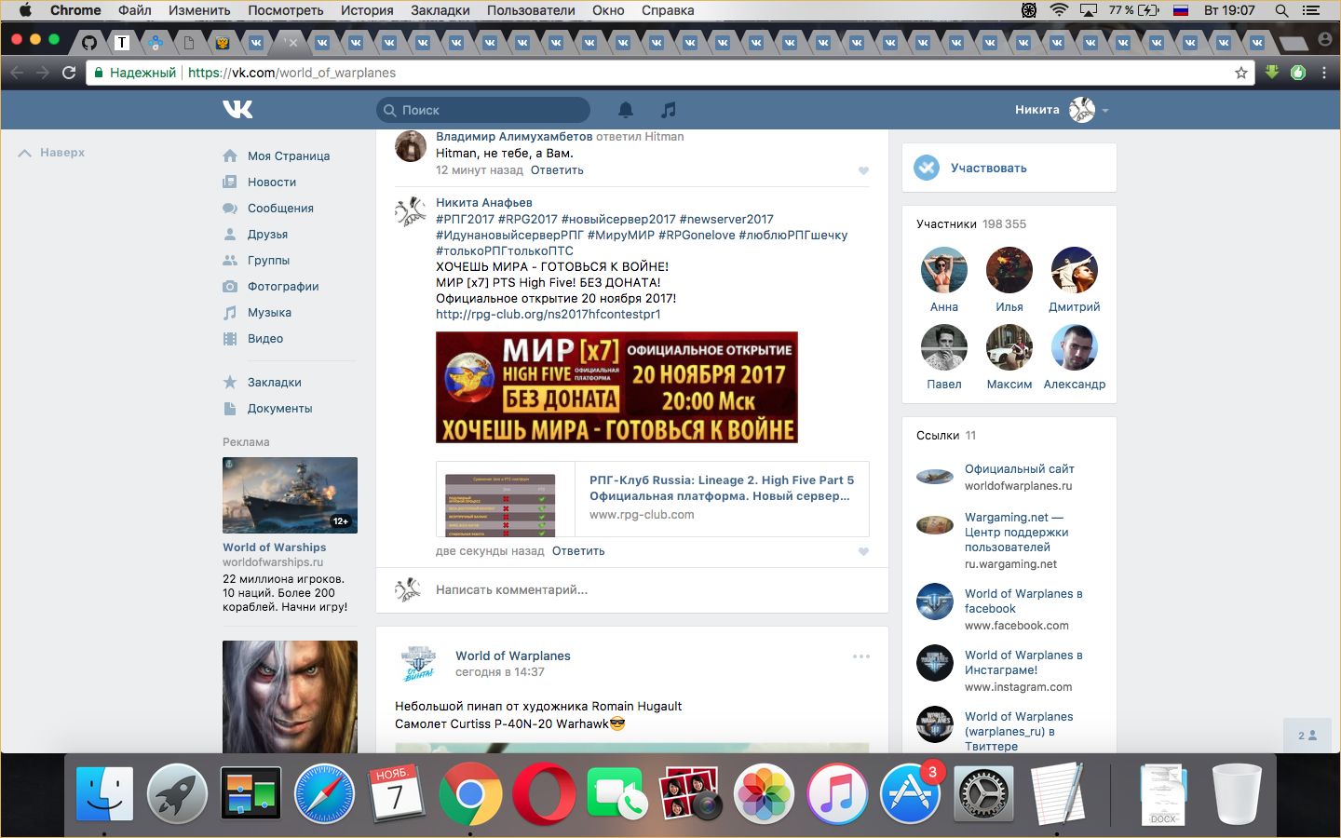Click the search input field
This screenshot has width=1341, height=838.
[x=483, y=110]
